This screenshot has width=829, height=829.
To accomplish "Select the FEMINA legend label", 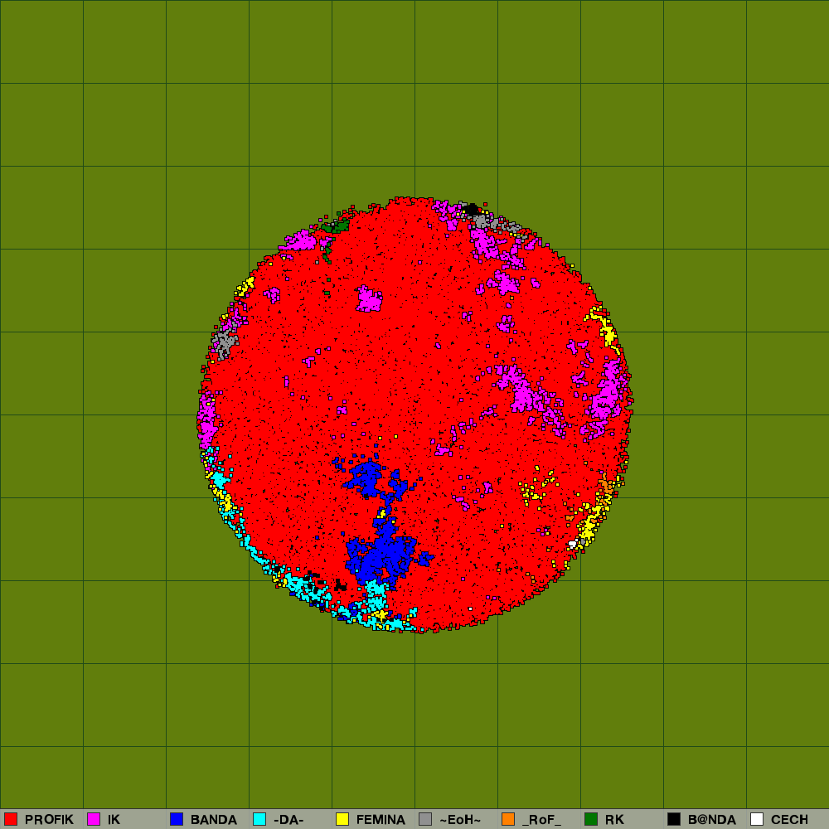I will click(x=381, y=820).
